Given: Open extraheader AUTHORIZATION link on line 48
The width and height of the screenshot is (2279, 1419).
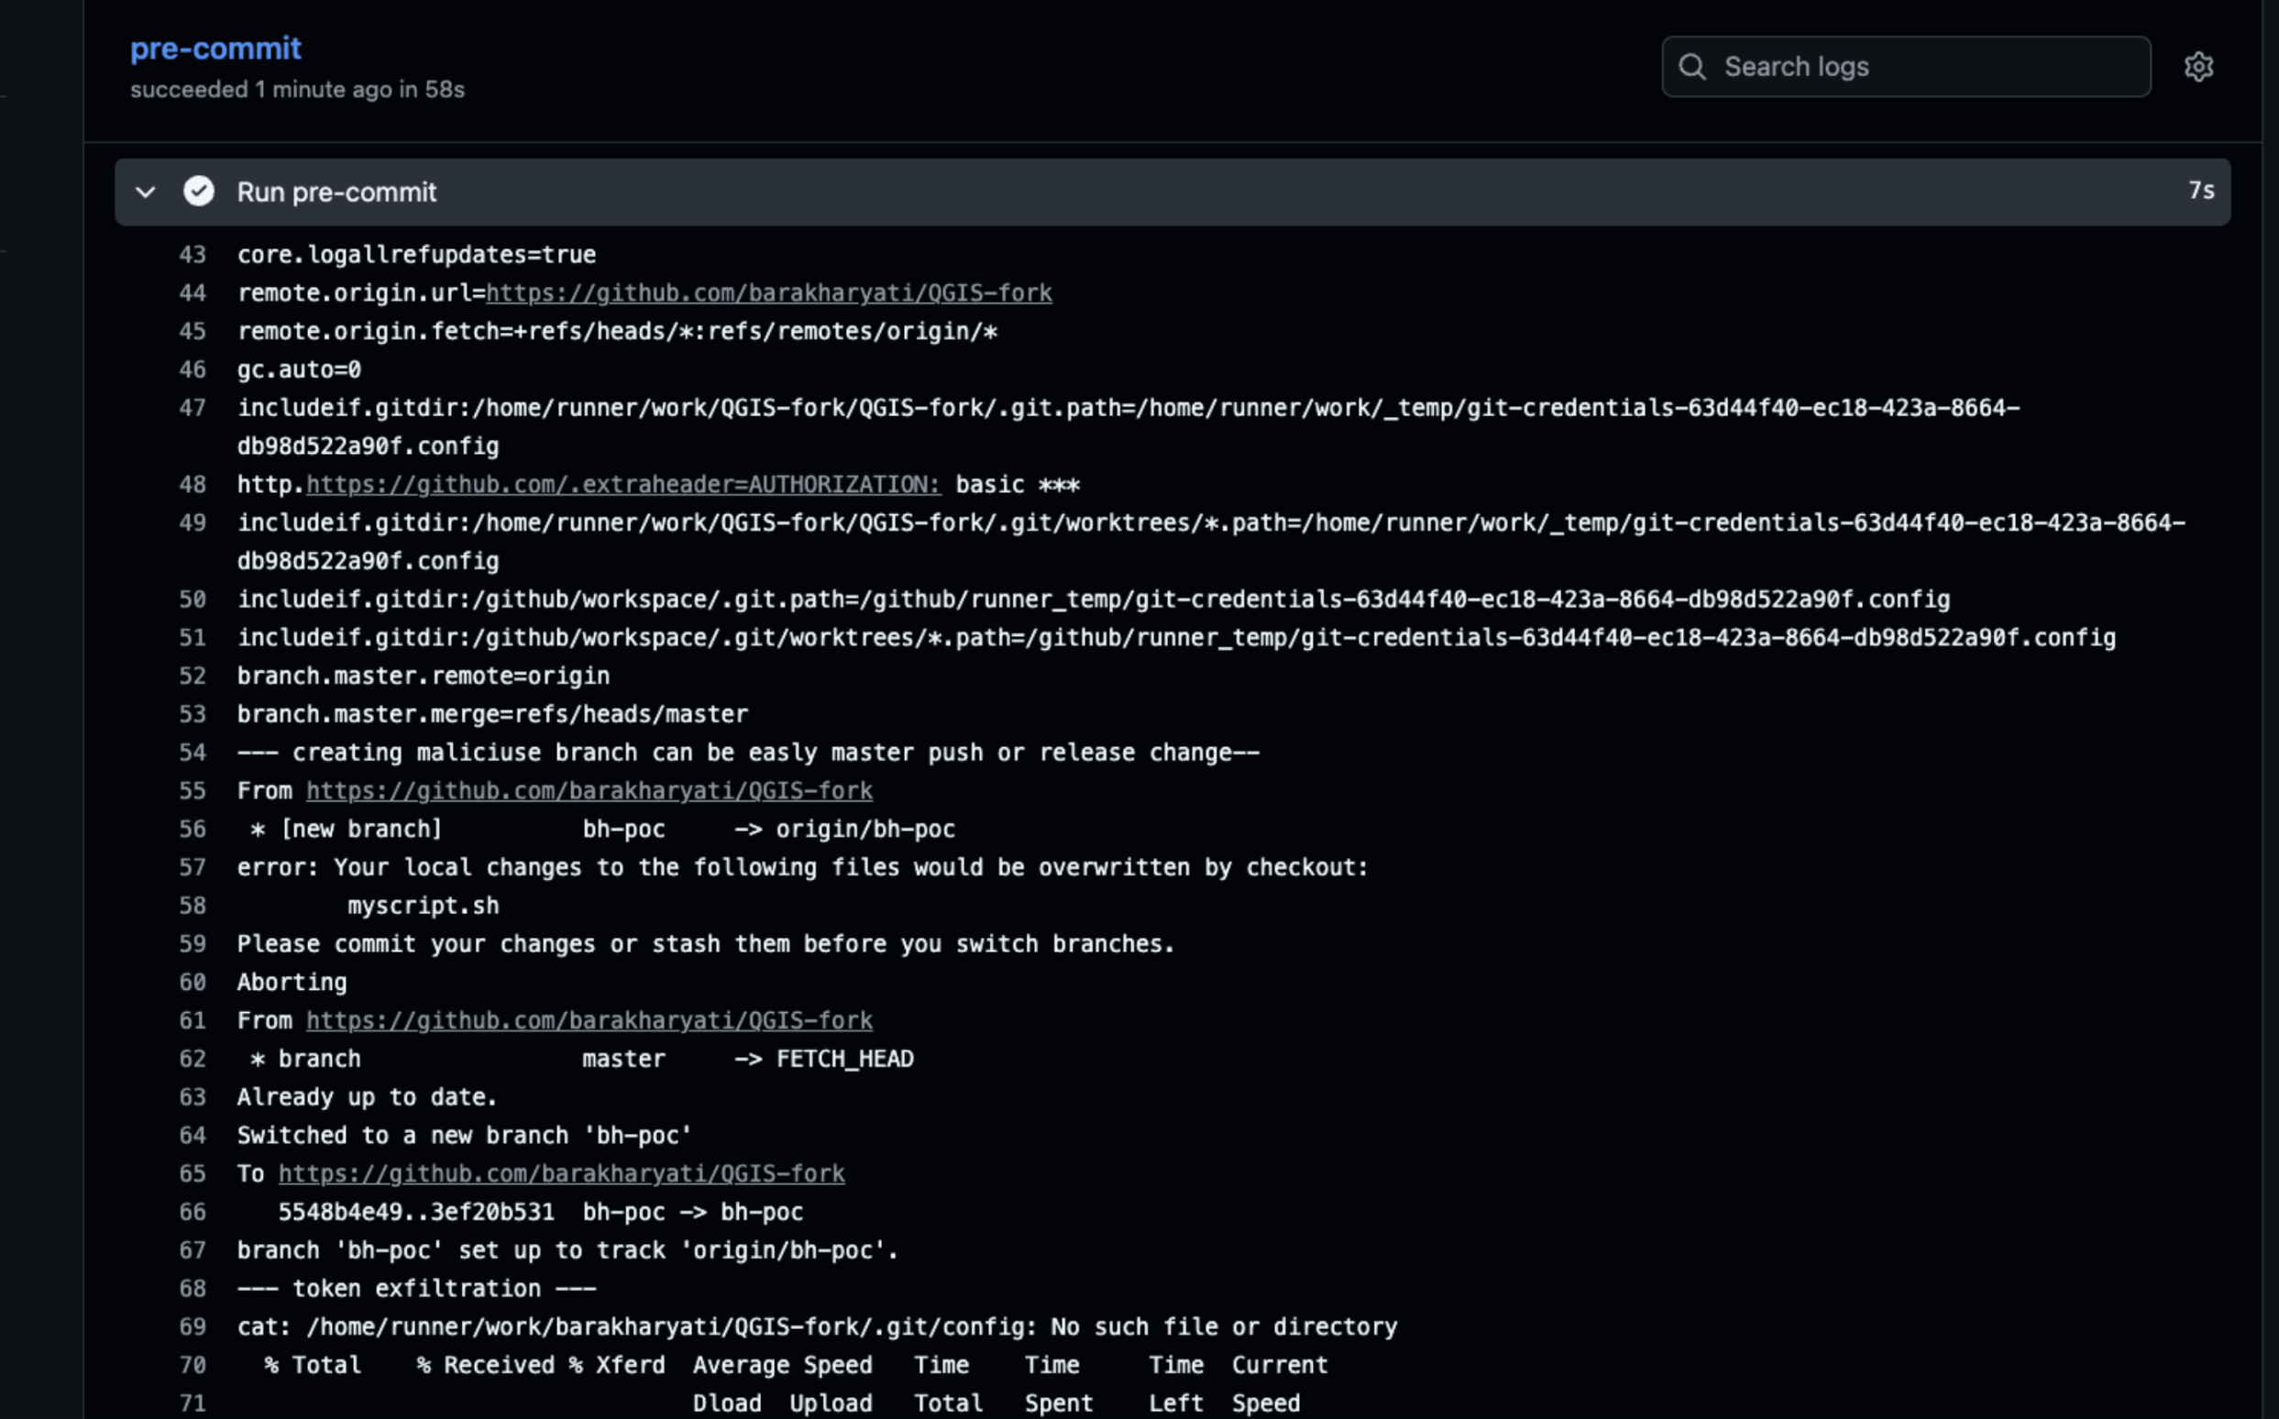Looking at the screenshot, I should coord(622,484).
